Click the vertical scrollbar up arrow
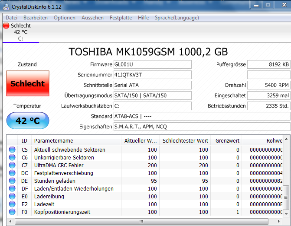 coord(286,139)
